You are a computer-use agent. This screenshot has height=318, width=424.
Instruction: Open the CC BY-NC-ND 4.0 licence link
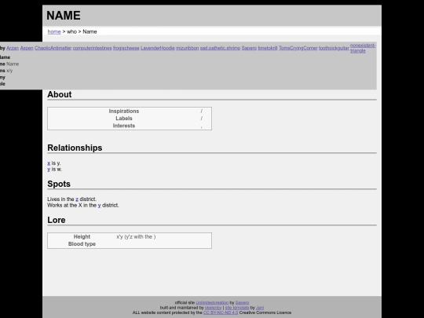pos(221,313)
